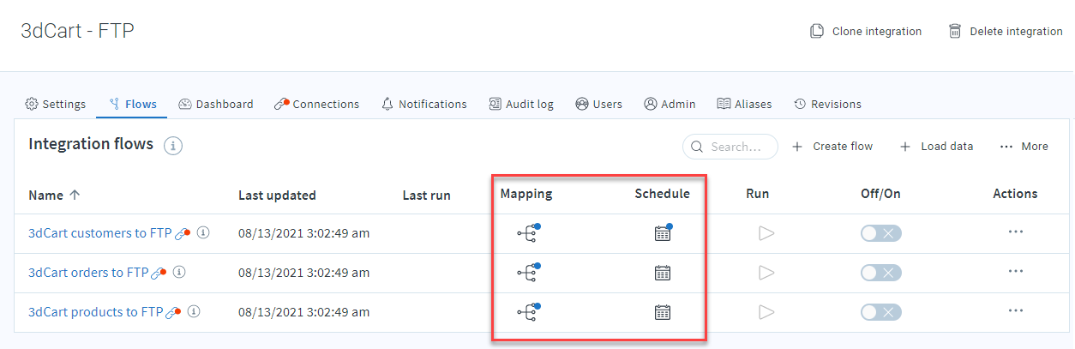The height and width of the screenshot is (349, 1075).
Task: Select customers row date 08/13/2021 3:02:49 am
Action: tap(303, 233)
